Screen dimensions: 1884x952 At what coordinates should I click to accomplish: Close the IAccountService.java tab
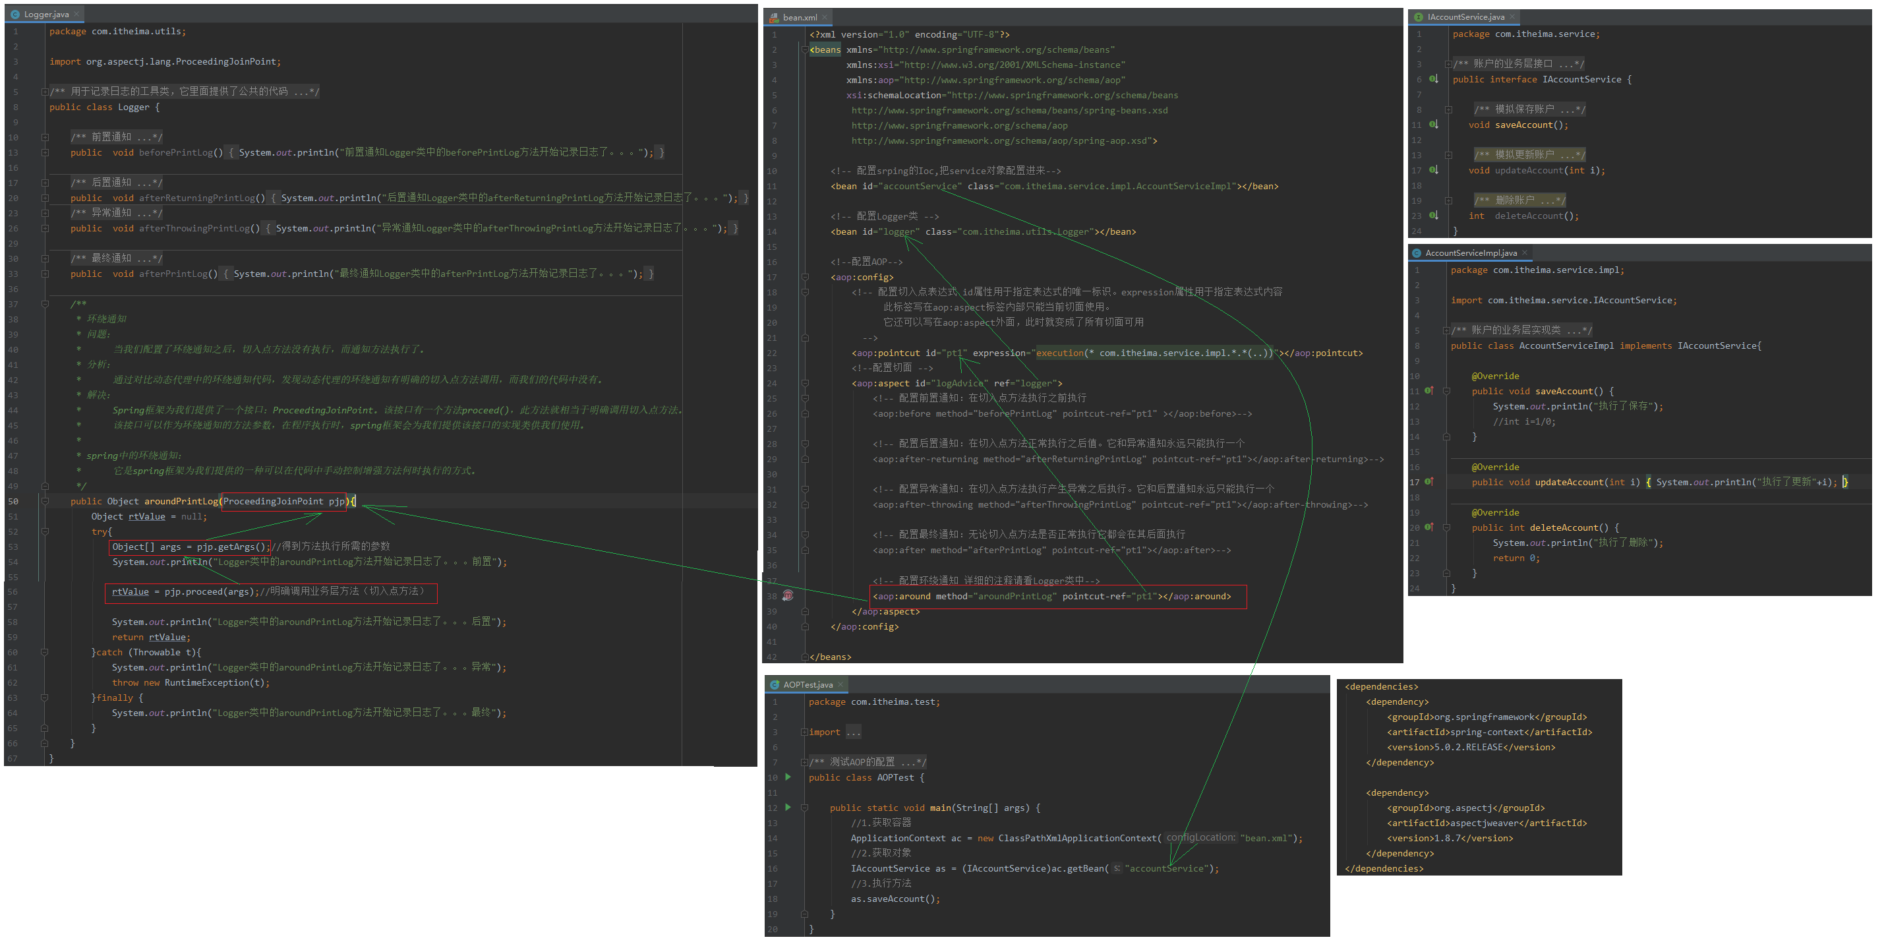pyautogui.click(x=1512, y=17)
